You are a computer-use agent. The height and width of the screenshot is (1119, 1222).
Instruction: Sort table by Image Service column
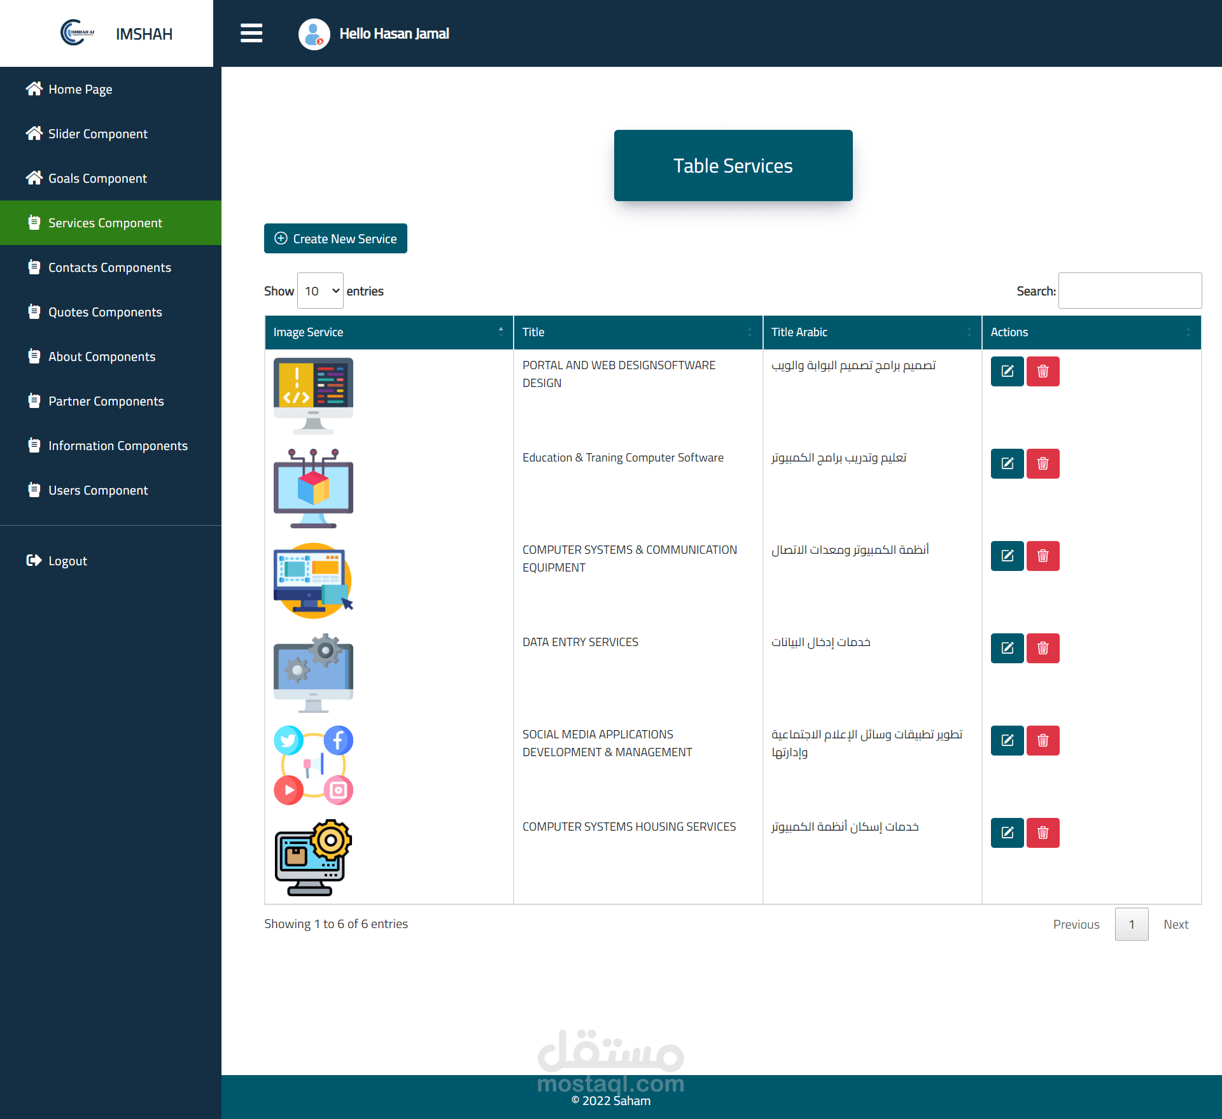pos(388,332)
